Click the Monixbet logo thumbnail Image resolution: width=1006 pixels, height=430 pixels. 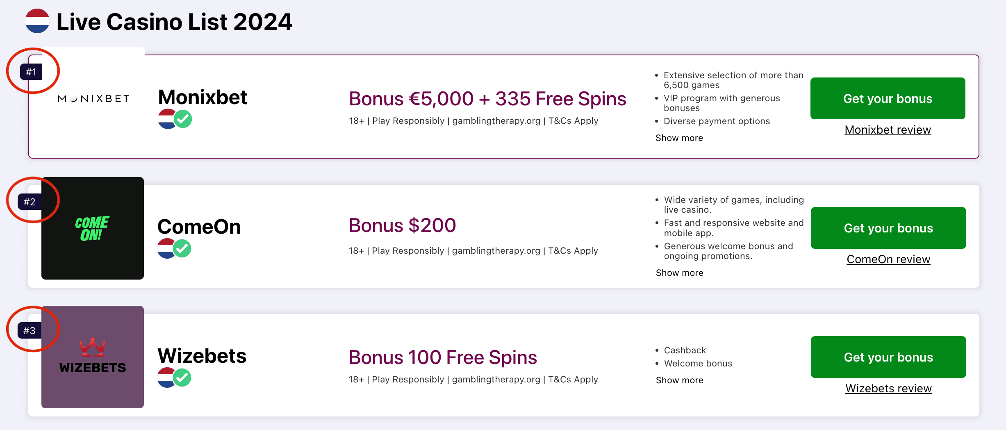[93, 99]
